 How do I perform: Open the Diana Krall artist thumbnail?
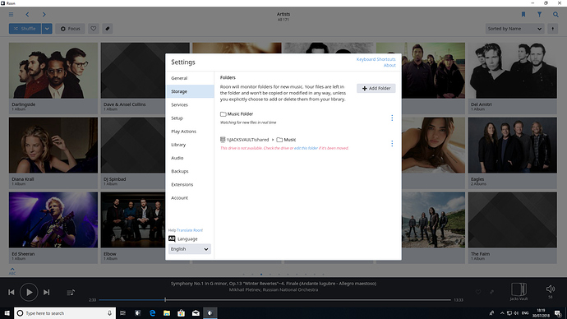click(x=53, y=145)
